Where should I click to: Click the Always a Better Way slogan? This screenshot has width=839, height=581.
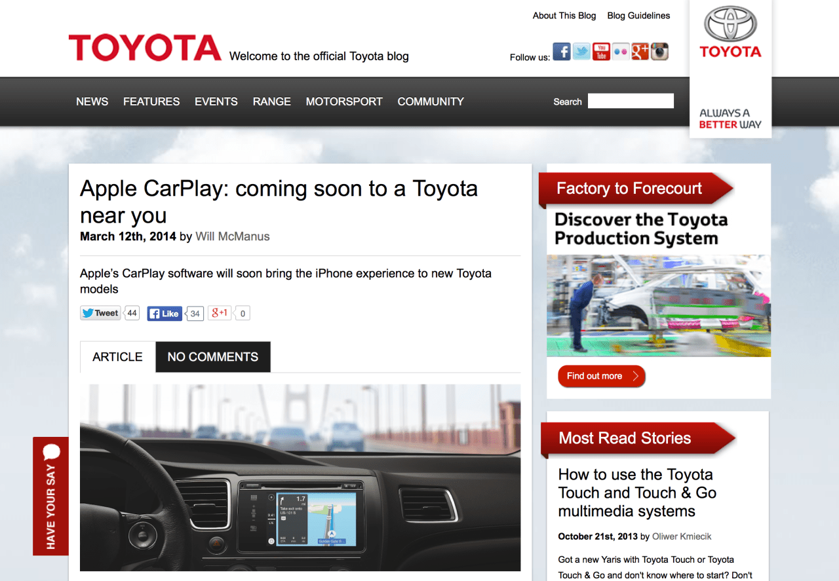(730, 119)
